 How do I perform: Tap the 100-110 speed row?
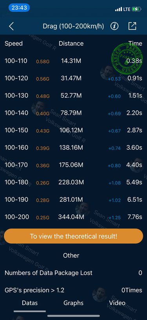point(74,61)
